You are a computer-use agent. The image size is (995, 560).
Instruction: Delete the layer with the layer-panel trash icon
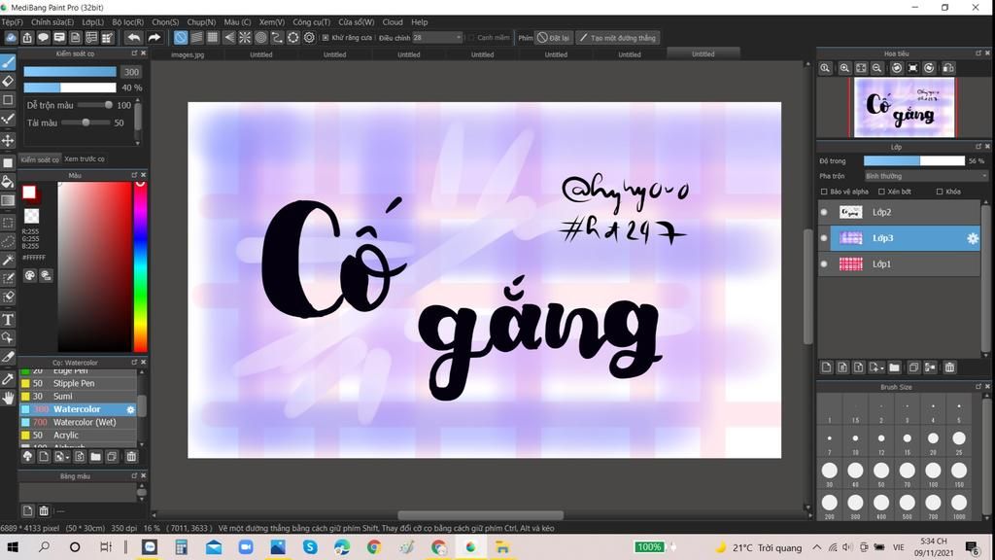pyautogui.click(x=949, y=367)
